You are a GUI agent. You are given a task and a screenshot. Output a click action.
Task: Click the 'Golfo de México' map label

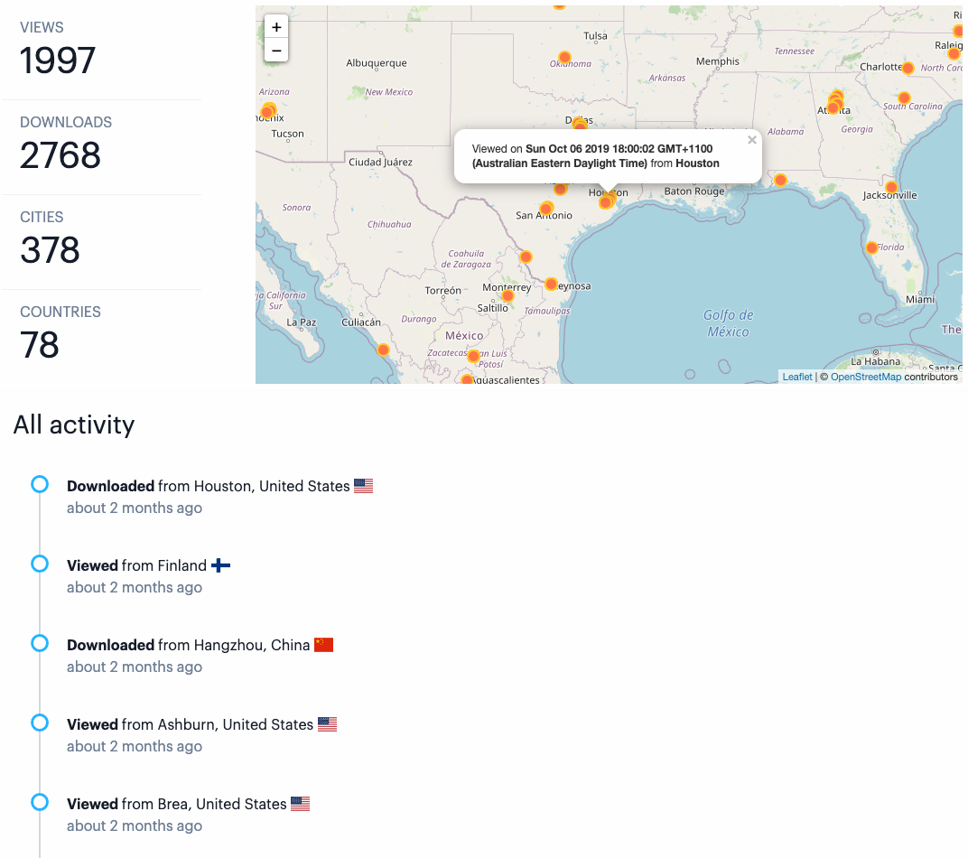point(729,323)
